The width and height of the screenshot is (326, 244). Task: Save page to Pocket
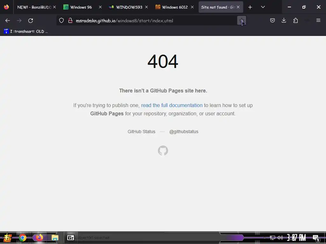pos(273,20)
